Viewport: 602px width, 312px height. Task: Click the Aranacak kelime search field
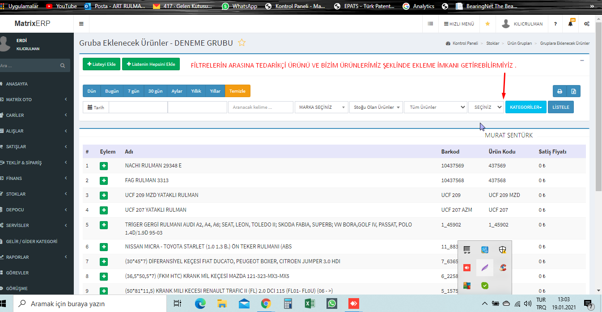[x=261, y=107]
